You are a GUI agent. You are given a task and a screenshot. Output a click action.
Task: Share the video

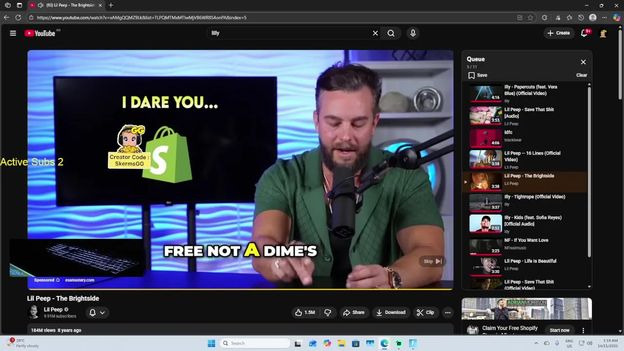(x=354, y=312)
